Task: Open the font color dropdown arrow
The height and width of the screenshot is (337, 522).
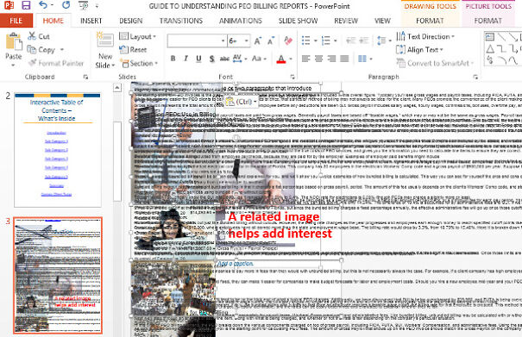Action: 291,59
